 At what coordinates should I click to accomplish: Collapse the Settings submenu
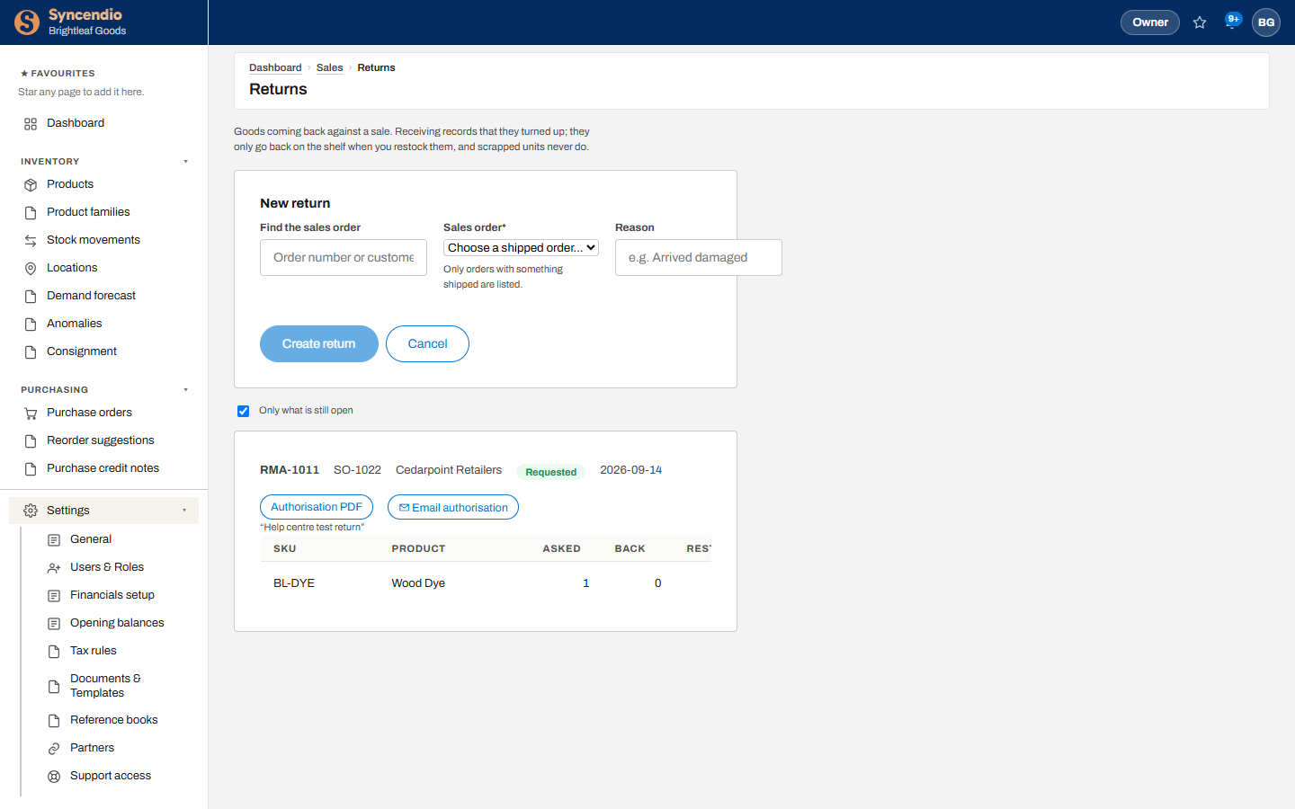click(x=184, y=511)
